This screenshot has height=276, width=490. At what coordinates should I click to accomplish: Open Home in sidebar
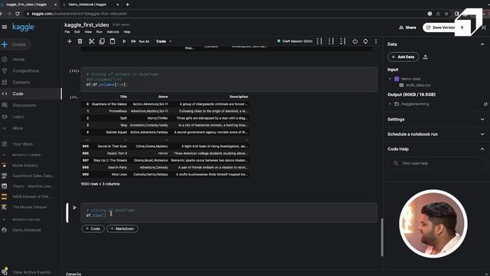point(18,59)
